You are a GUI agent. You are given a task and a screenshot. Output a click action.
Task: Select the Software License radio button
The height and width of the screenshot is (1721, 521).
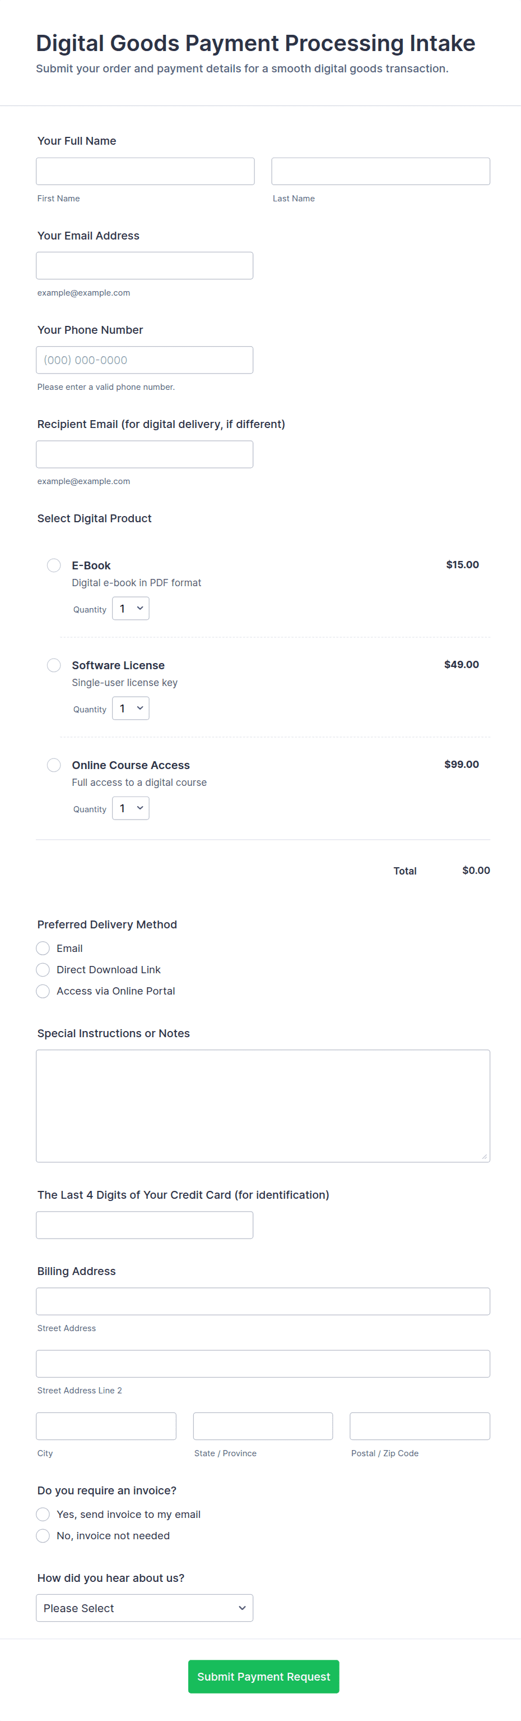pos(54,665)
